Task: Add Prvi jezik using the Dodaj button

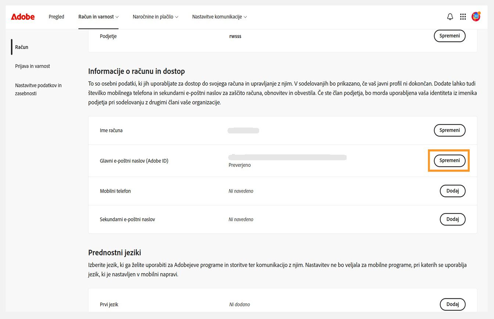Action: pos(452,304)
